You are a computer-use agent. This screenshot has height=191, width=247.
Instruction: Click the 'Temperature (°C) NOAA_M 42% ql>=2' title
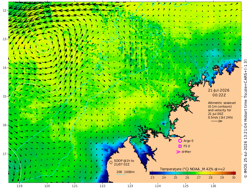click(x=192, y=169)
